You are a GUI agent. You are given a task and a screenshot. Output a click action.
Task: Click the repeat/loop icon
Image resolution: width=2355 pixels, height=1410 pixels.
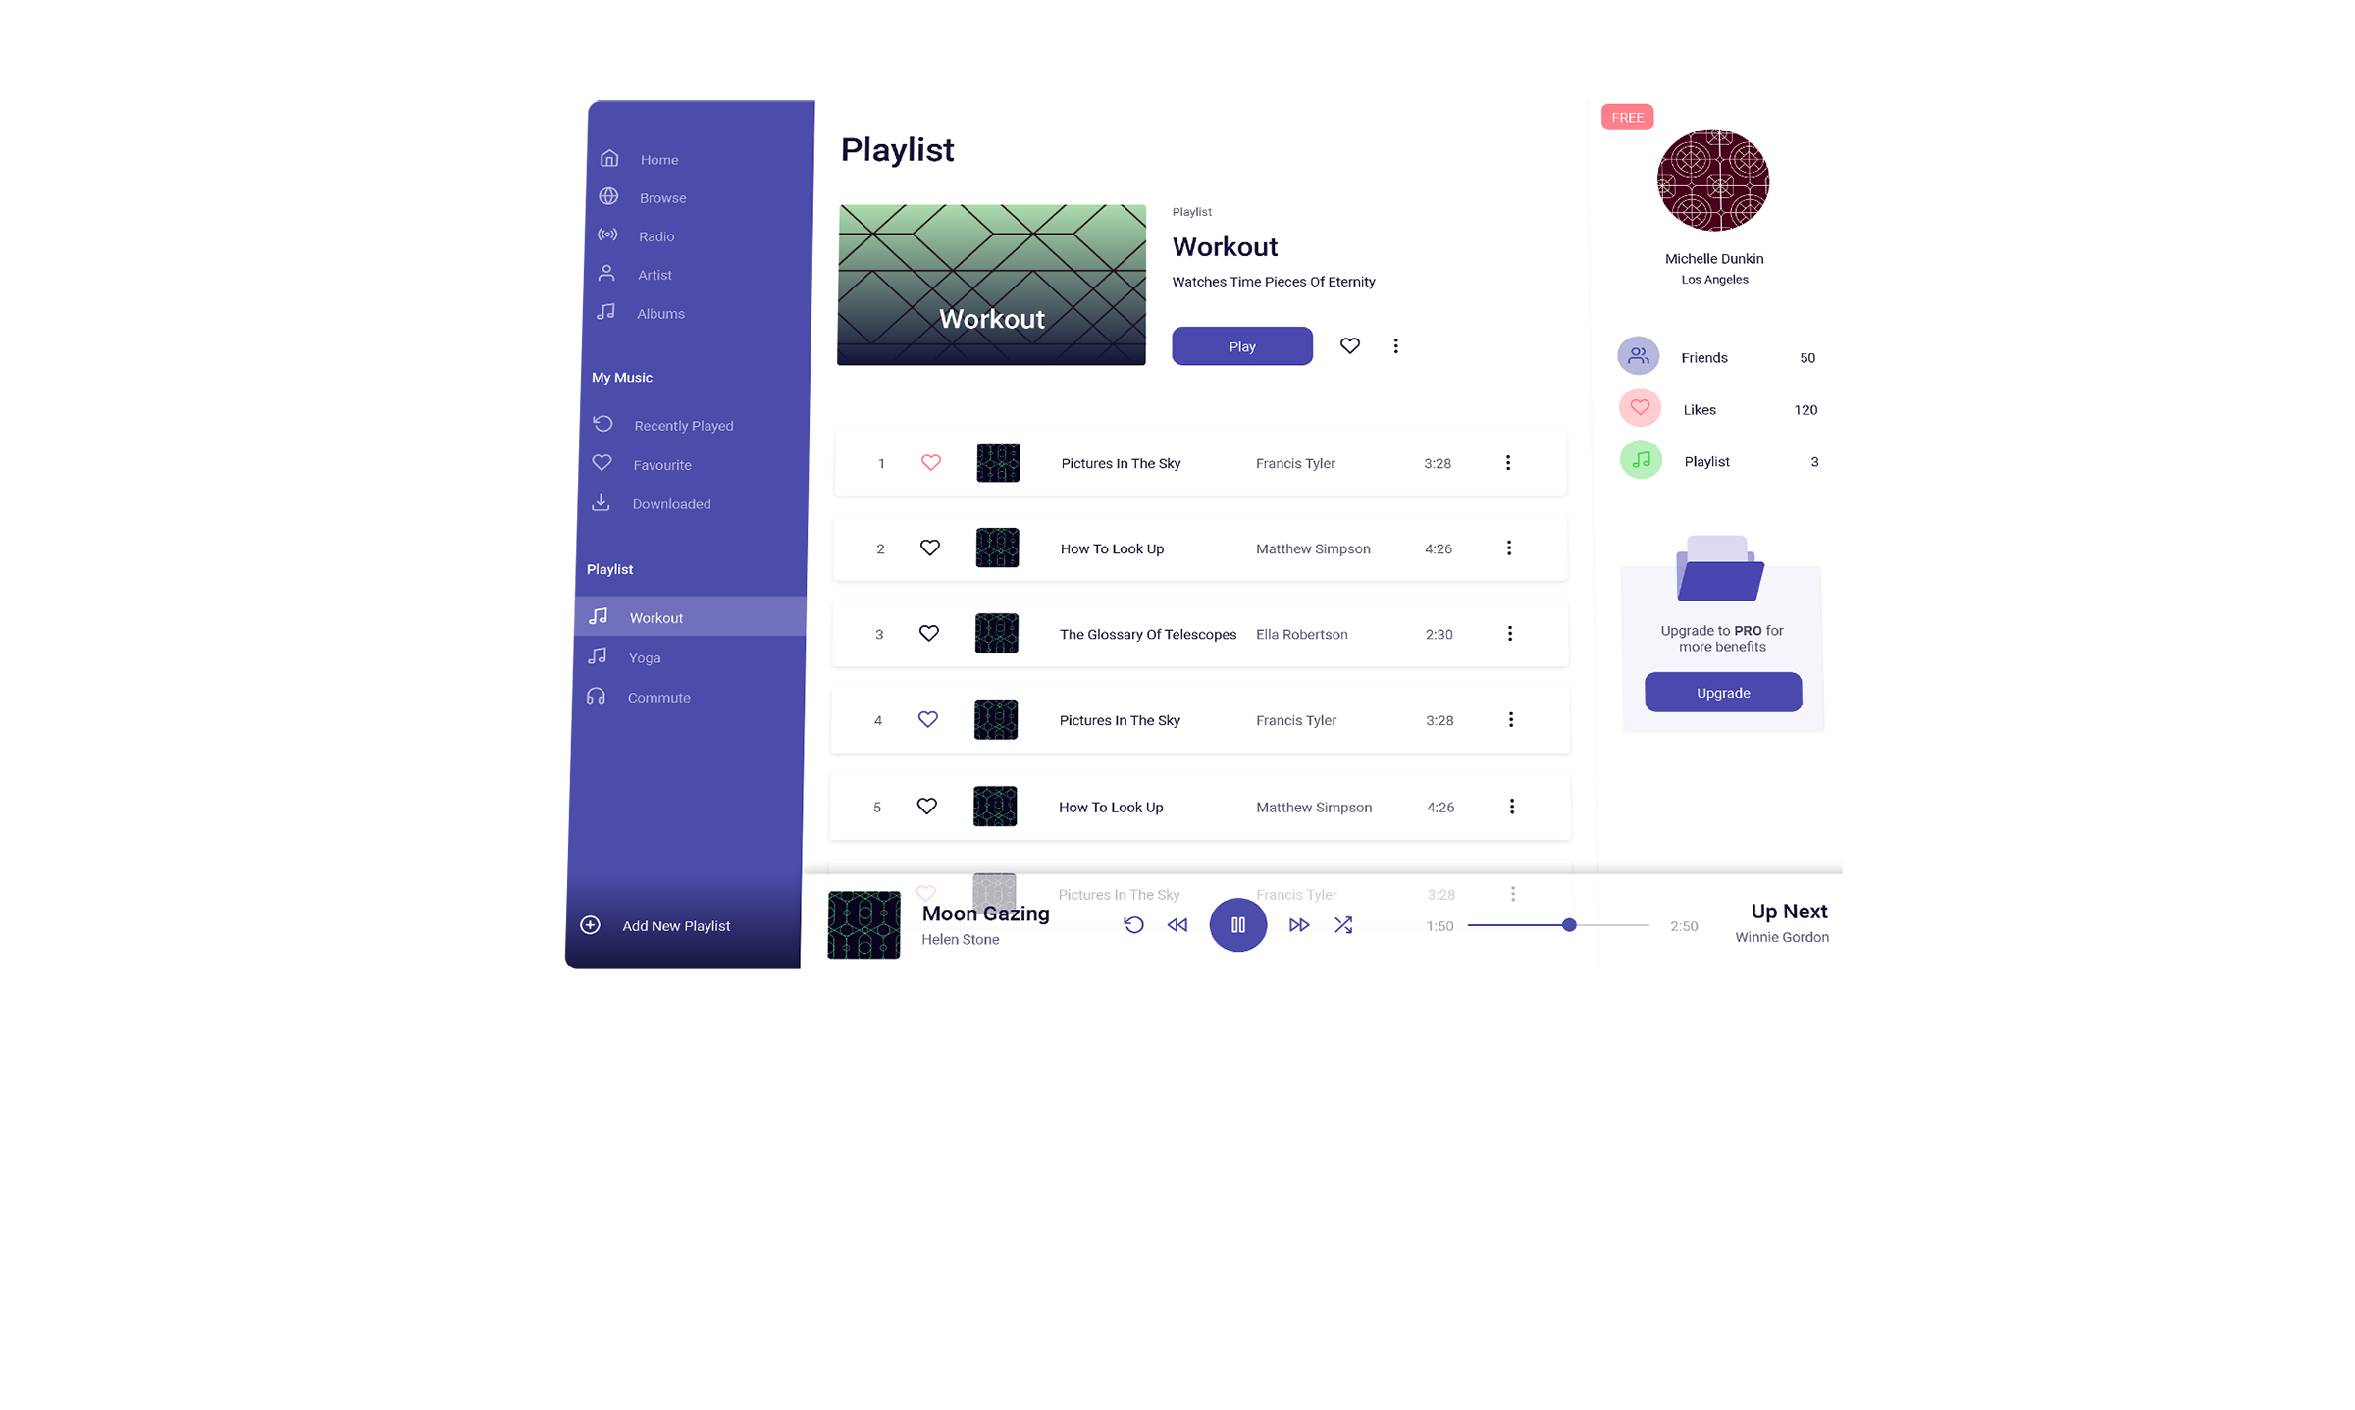pyautogui.click(x=1134, y=925)
